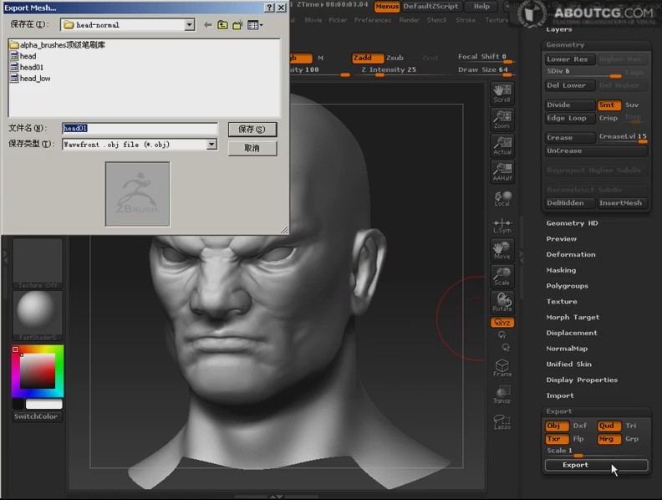This screenshot has width=662, height=500.
Task: Toggle Tri triangle export option
Action: (x=631, y=426)
